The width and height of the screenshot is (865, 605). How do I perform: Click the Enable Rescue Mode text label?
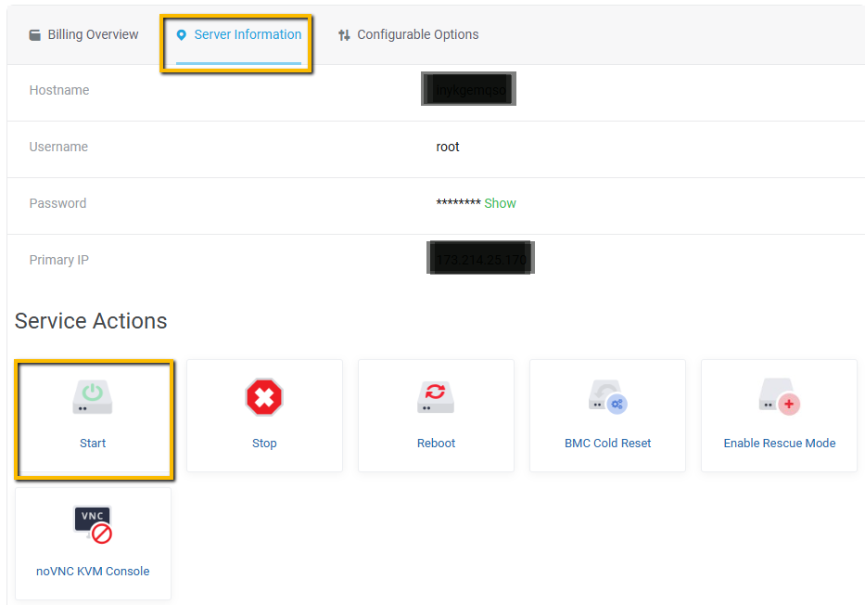(779, 444)
